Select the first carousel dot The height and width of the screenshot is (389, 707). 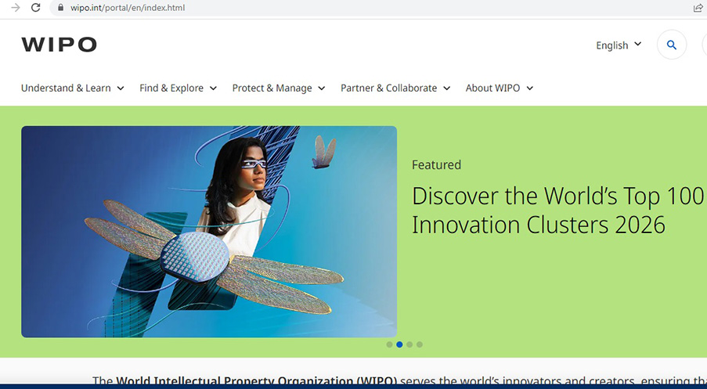(x=389, y=344)
